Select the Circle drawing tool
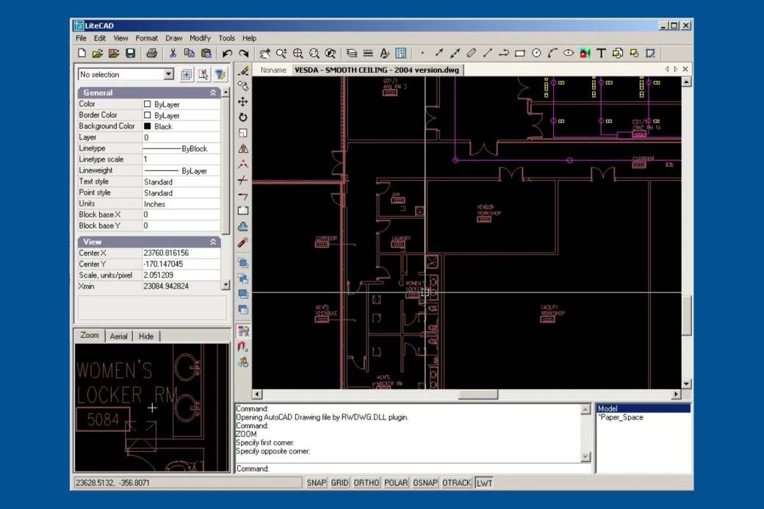 coord(536,53)
